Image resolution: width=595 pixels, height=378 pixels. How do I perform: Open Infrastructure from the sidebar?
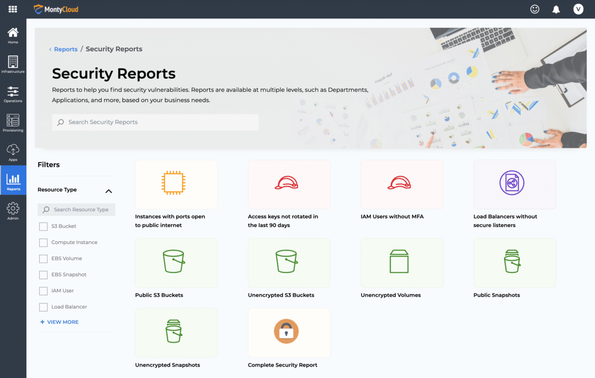(13, 64)
